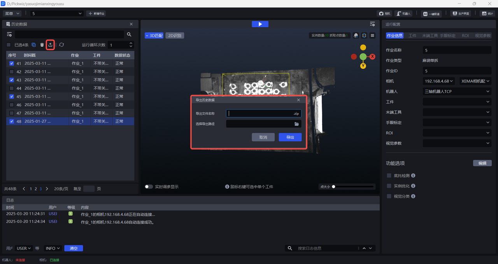Click the search magnifier in history data panel

point(129,35)
